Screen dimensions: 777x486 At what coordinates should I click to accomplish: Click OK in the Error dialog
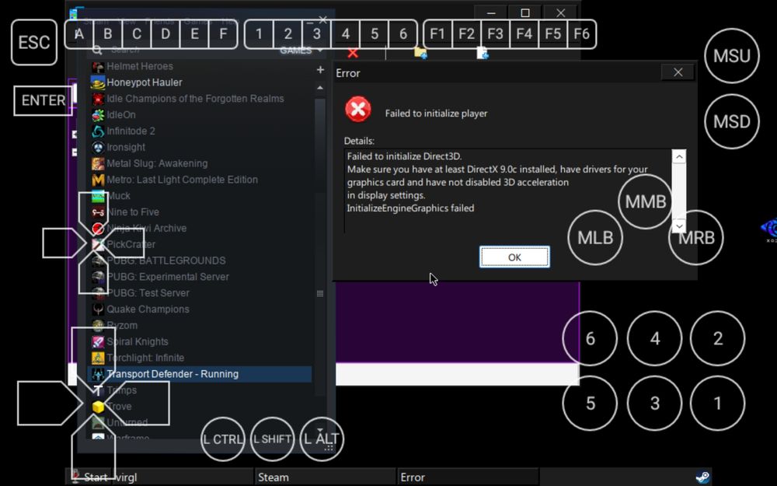[x=514, y=257]
